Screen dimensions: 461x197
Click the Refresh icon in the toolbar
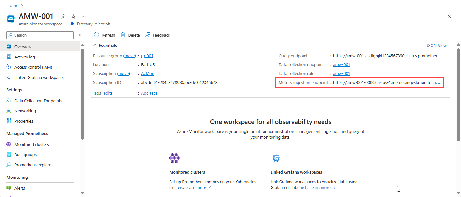pyautogui.click(x=96, y=35)
